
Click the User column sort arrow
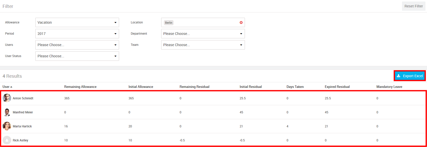tap(11, 87)
